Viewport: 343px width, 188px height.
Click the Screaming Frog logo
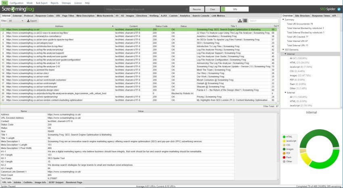pos(18,9)
